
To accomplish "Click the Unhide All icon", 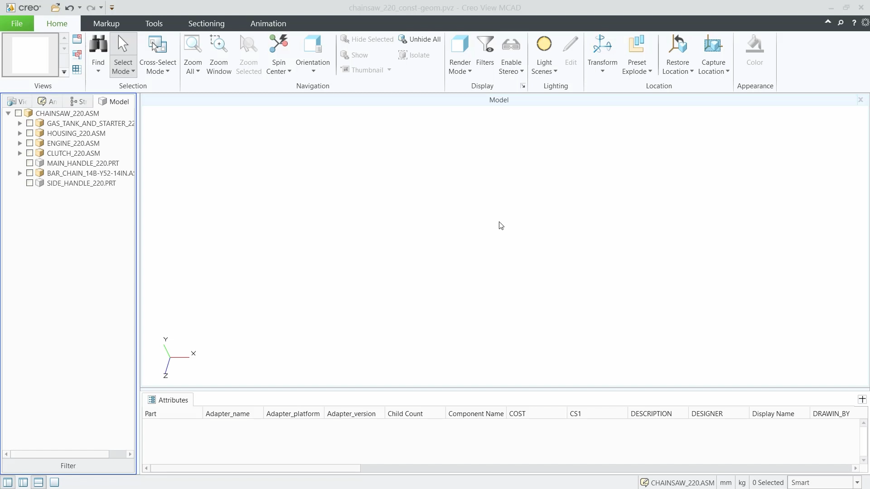I will pos(402,39).
